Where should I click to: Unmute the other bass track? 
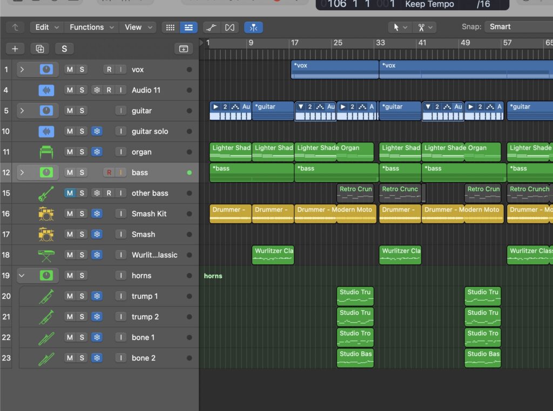[70, 193]
